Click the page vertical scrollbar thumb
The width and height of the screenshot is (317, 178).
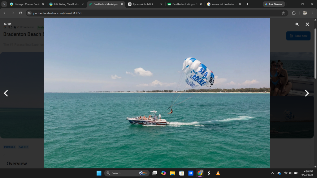click(315, 53)
